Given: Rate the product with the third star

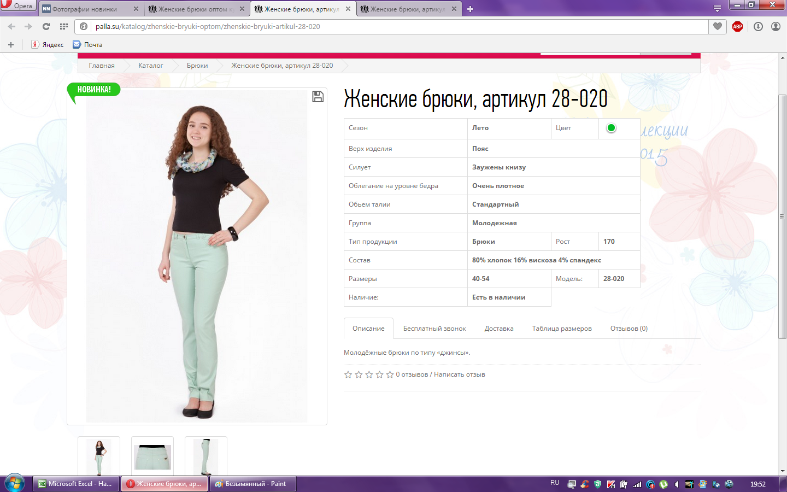Looking at the screenshot, I should click(369, 374).
